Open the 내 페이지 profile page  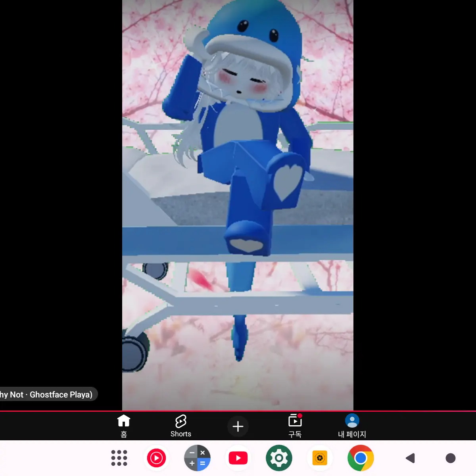point(352,426)
